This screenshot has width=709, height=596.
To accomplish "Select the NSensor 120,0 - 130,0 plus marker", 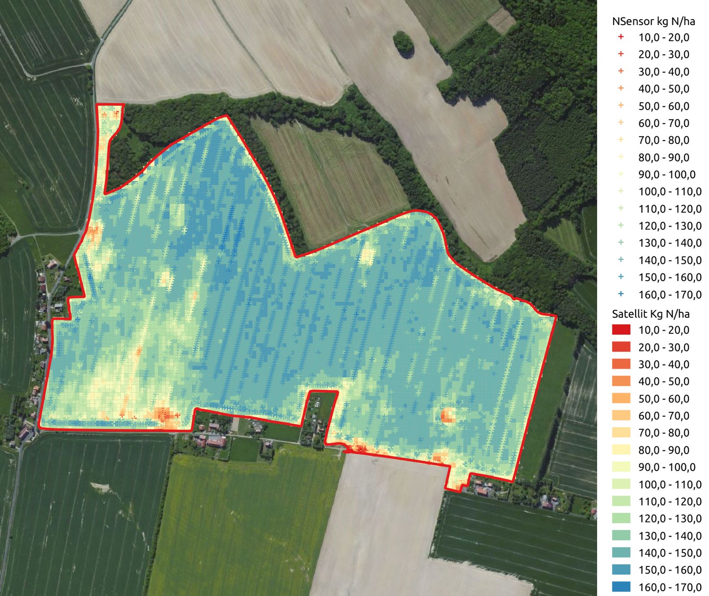I will click(621, 225).
